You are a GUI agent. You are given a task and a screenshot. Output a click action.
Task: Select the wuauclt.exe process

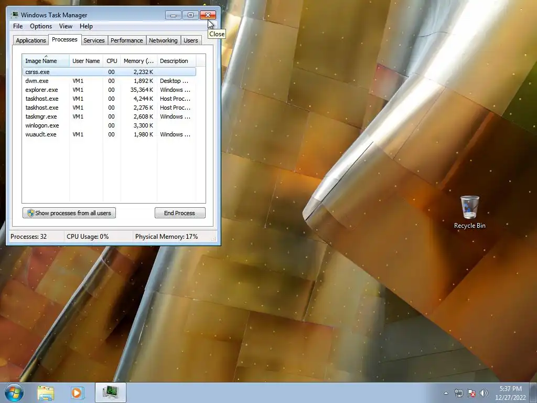(109, 134)
